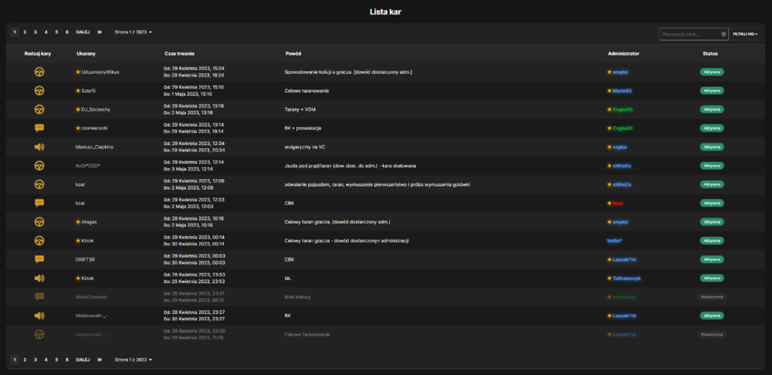Go to page 3 in top pagination
This screenshot has height=375, width=772.
tap(36, 32)
